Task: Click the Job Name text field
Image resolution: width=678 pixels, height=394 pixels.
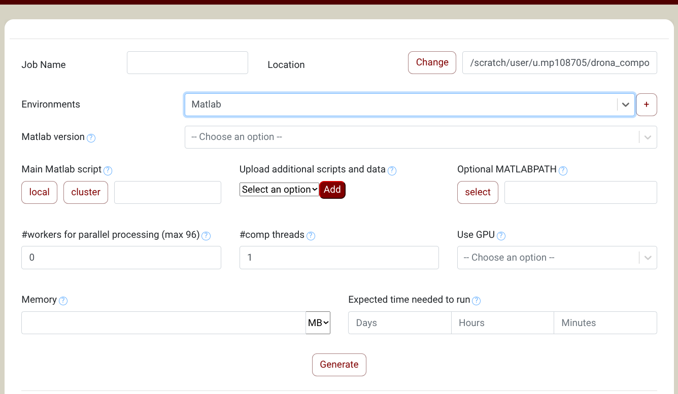Action: [x=187, y=63]
